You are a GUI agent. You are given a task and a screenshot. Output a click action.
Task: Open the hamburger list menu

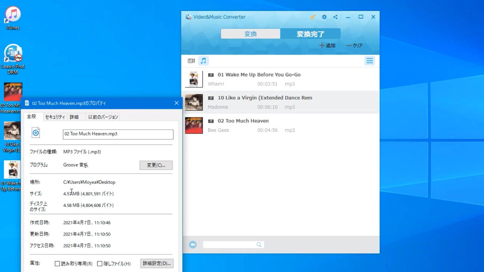pyautogui.click(x=370, y=61)
